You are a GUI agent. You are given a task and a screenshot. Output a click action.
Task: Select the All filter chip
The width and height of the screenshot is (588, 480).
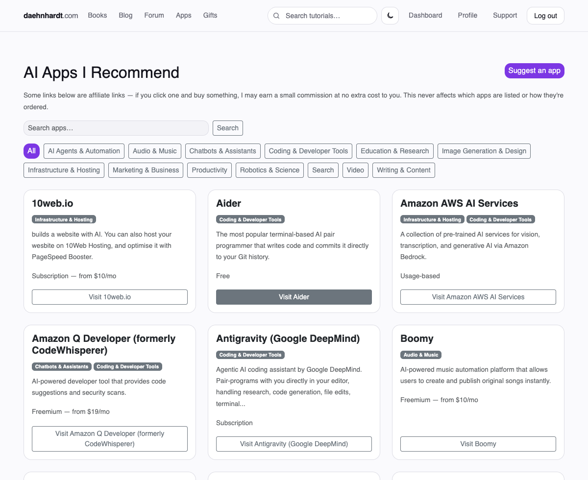pyautogui.click(x=31, y=151)
